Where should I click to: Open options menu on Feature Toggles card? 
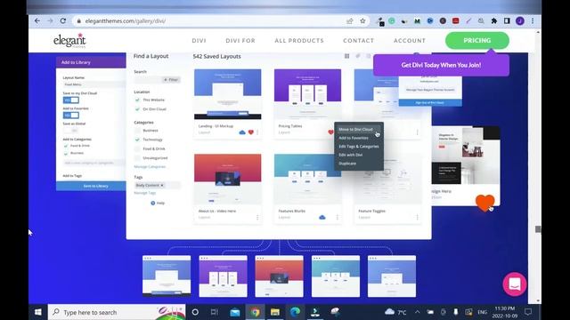418,217
